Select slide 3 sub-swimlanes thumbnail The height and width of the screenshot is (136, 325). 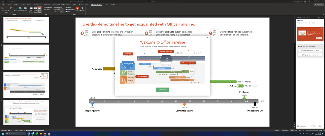tap(26, 85)
